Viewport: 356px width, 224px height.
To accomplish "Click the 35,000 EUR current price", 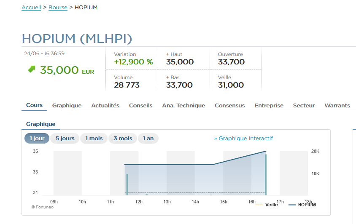I will pyautogui.click(x=67, y=70).
